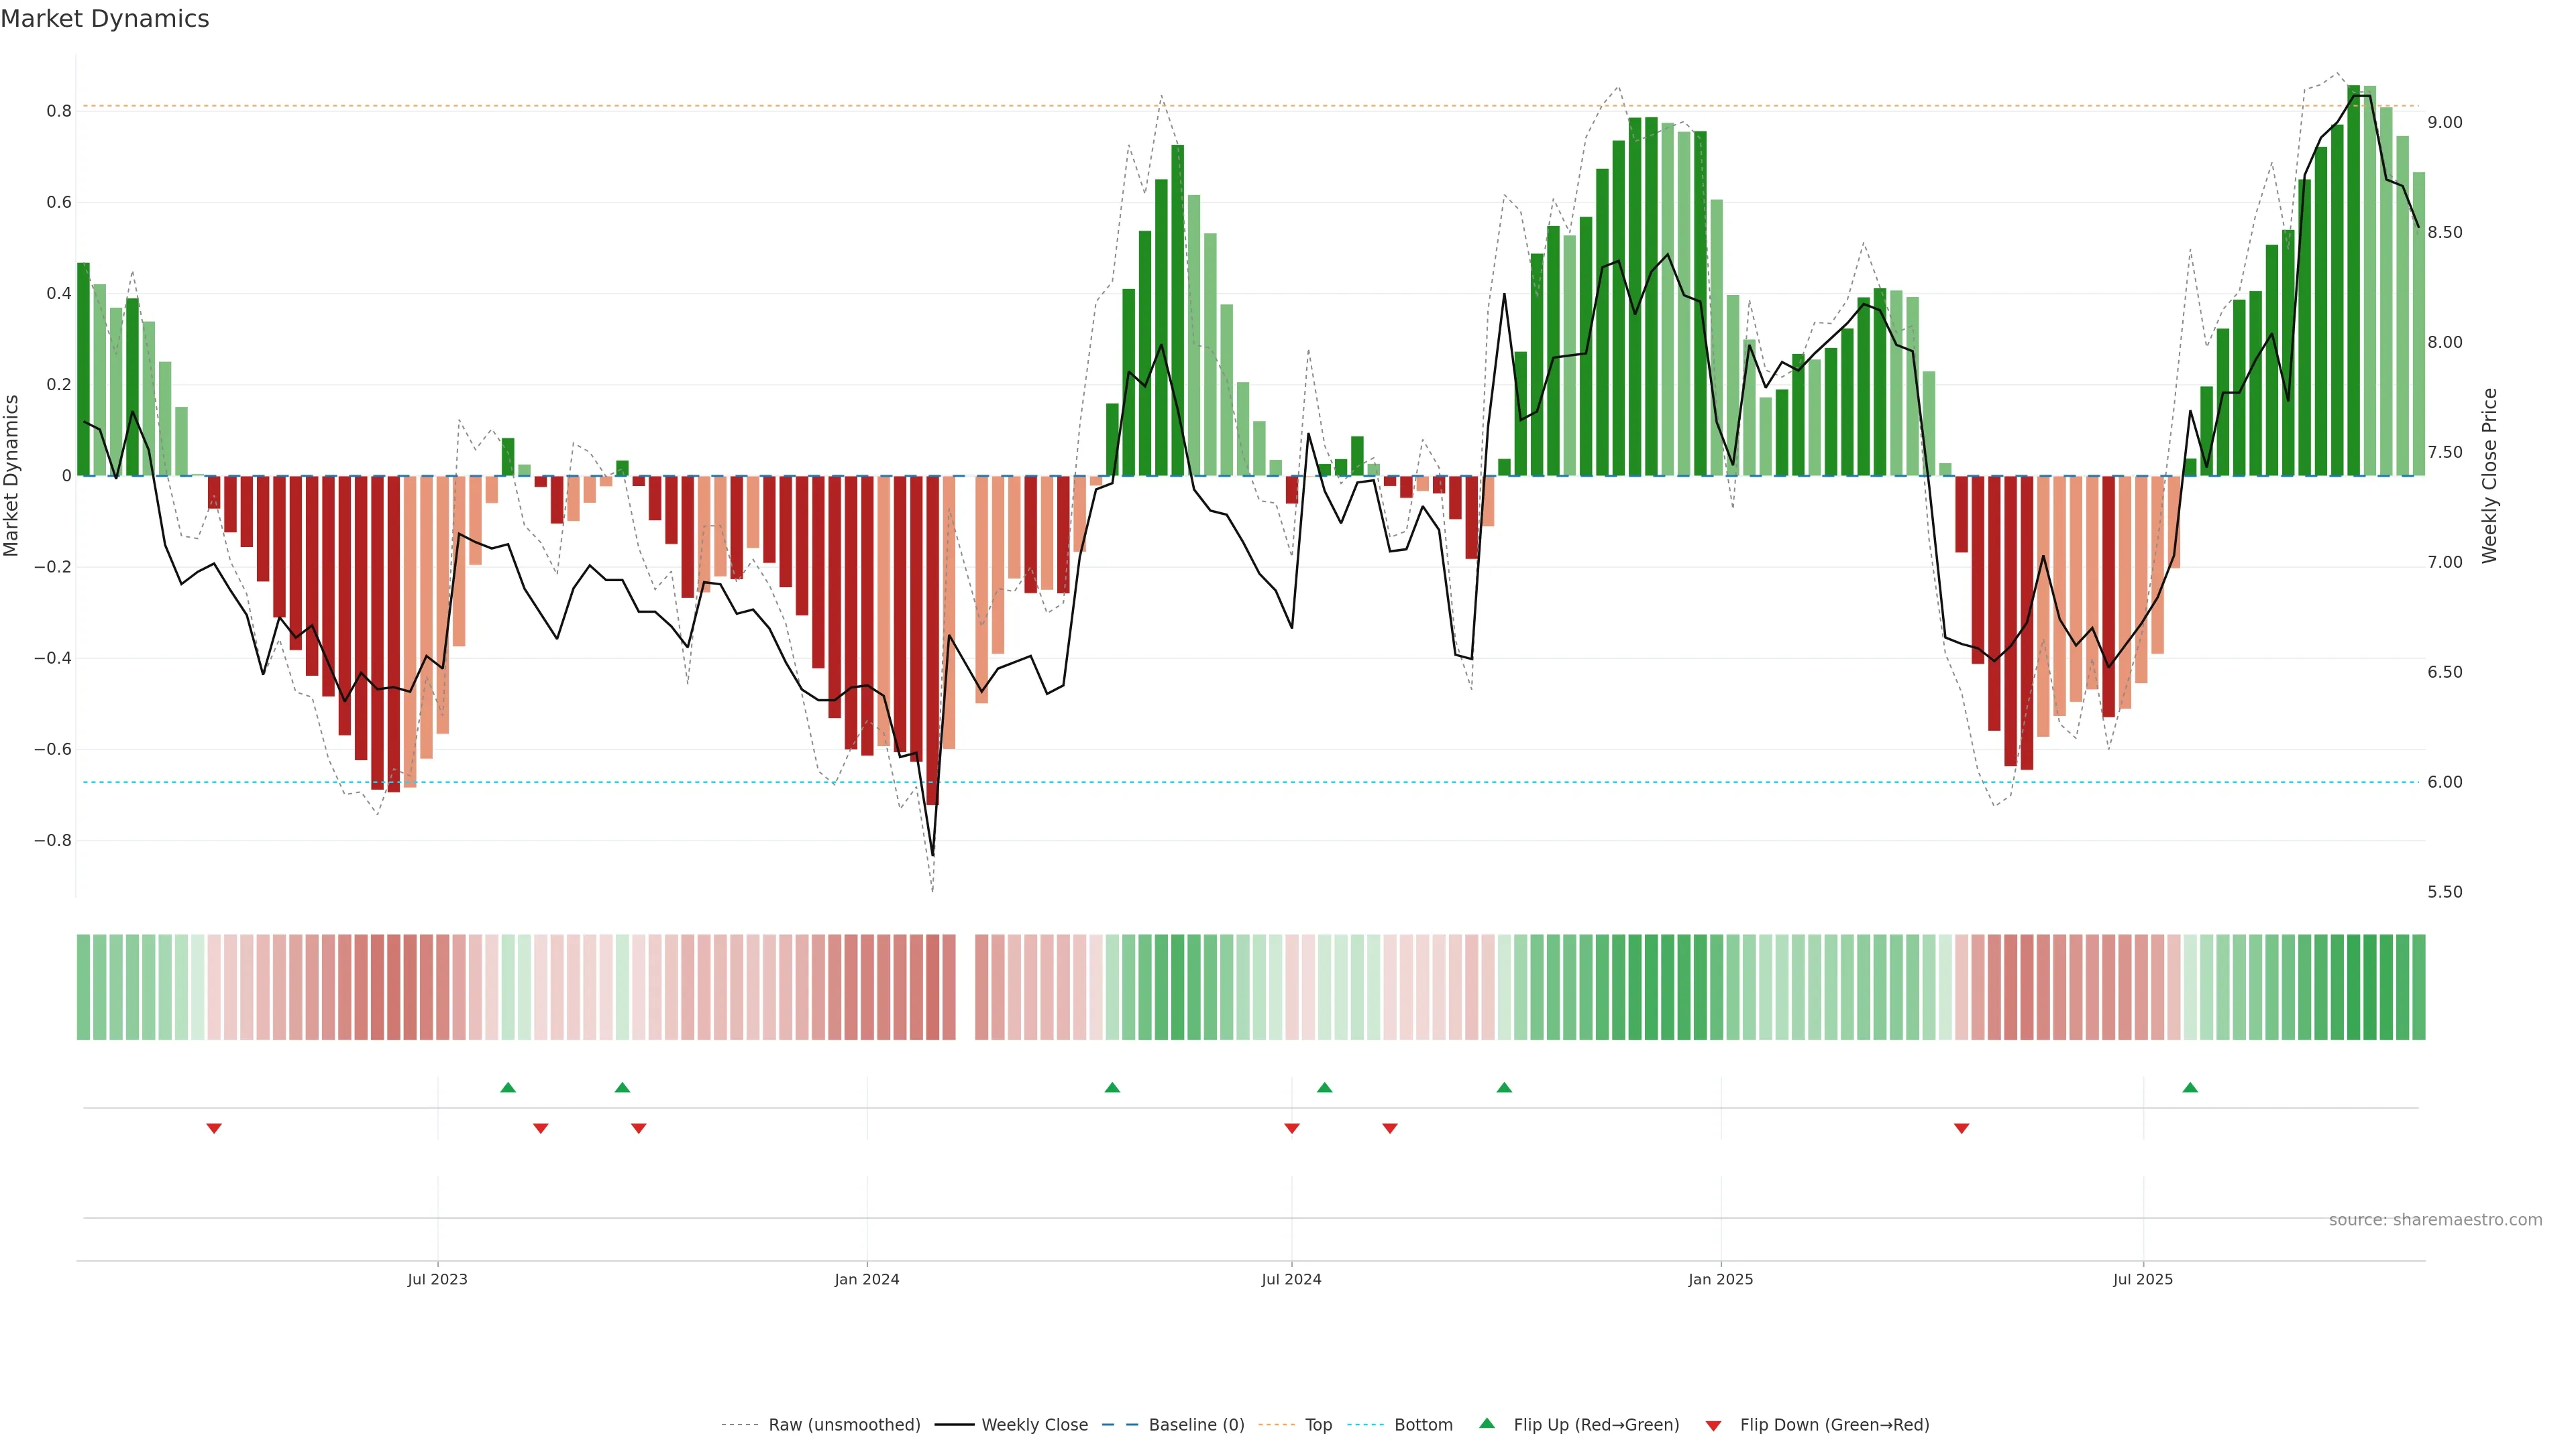Toggle the Weekly Close legend series
Image resolution: width=2576 pixels, height=1448 pixels.
pos(1034,1425)
